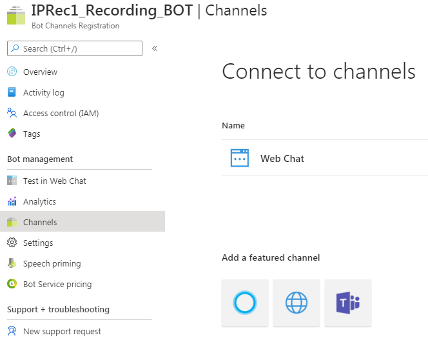Click the Channels stacked-box icon in sidebar
This screenshot has height=342, width=428.
(x=12, y=221)
